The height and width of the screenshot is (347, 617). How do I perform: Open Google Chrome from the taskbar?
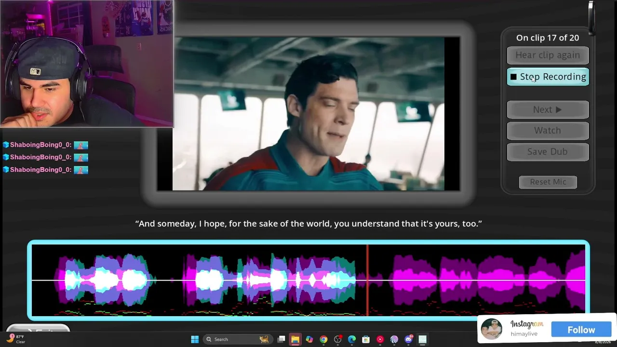point(323,339)
